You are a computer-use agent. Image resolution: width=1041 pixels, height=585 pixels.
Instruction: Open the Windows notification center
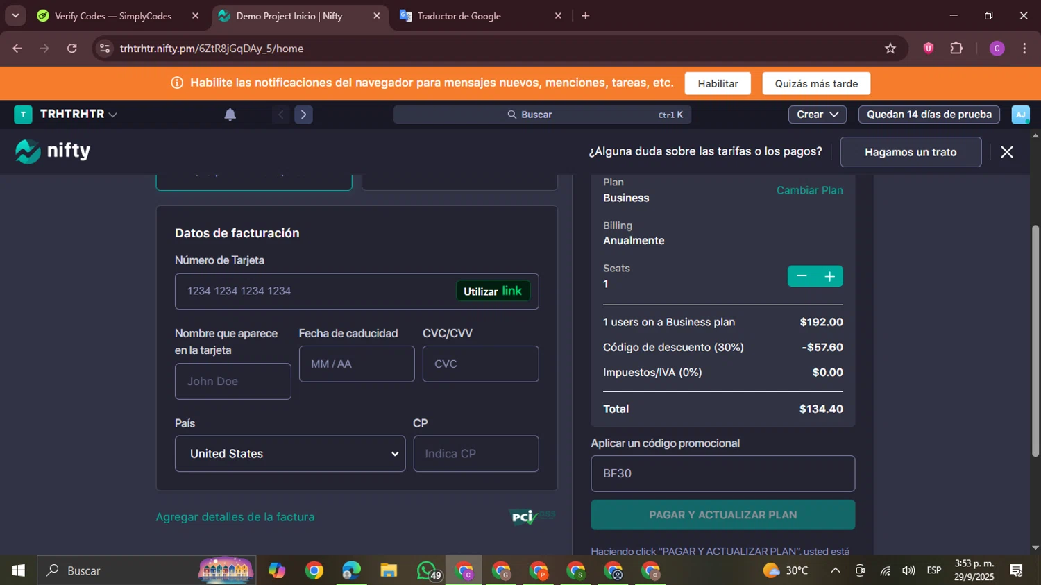click(1017, 570)
